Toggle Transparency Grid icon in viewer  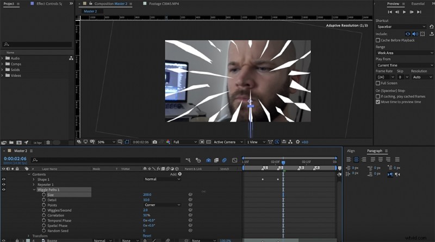pyautogui.click(x=208, y=142)
